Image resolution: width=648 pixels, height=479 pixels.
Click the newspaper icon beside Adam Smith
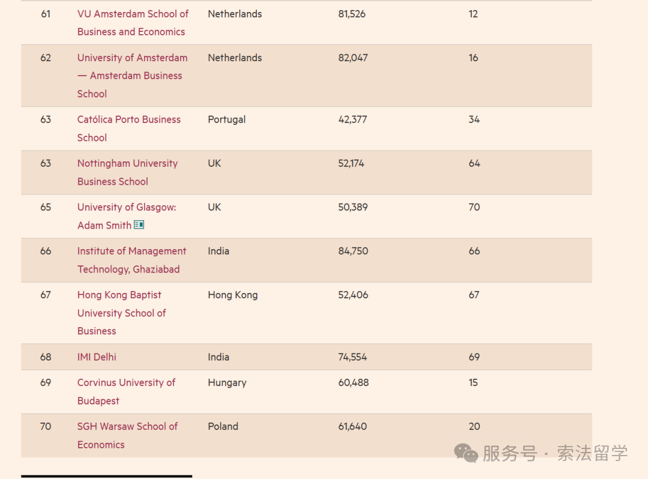(139, 225)
